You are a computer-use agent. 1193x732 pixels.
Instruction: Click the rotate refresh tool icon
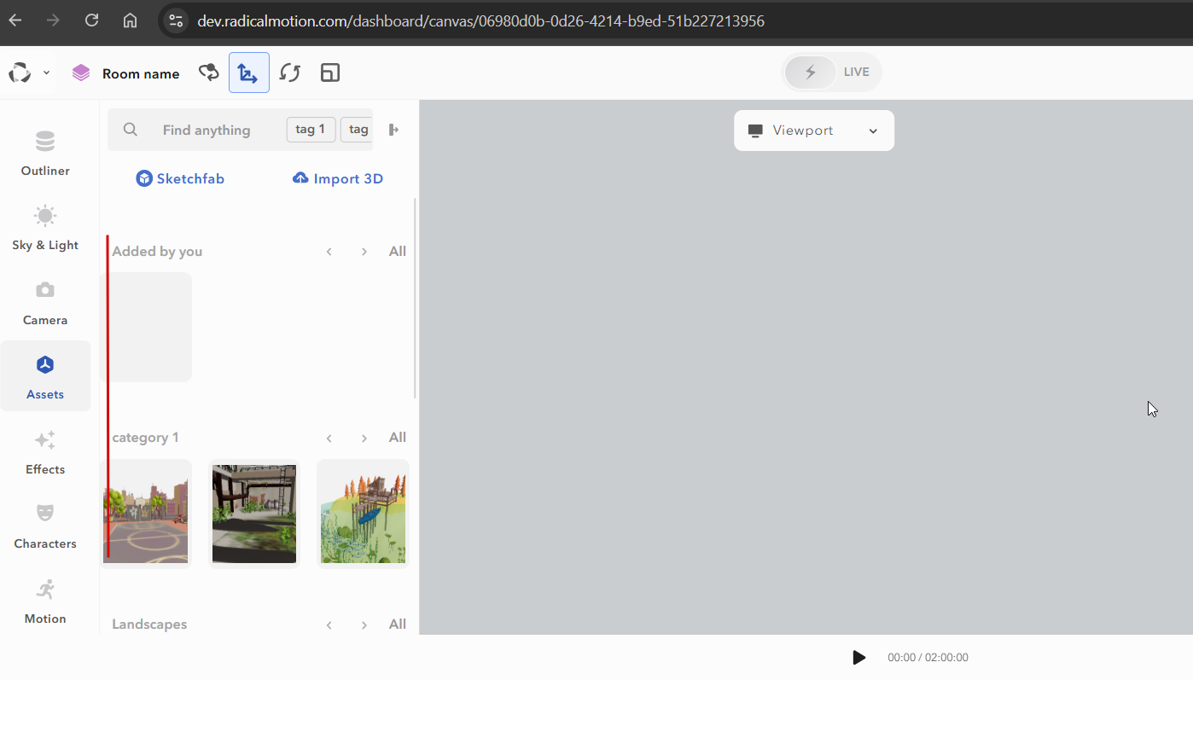[290, 73]
